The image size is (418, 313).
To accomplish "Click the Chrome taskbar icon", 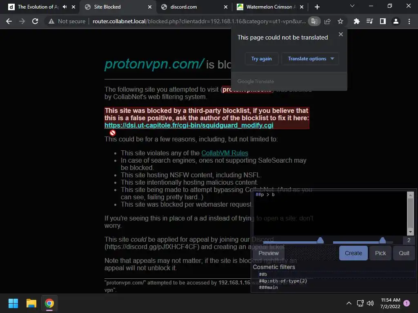I will tap(49, 303).
